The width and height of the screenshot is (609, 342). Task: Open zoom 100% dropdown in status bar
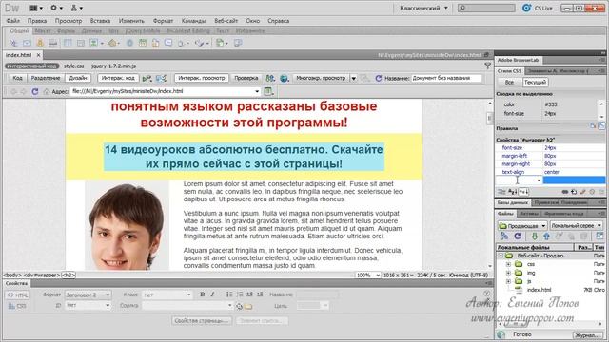click(368, 275)
